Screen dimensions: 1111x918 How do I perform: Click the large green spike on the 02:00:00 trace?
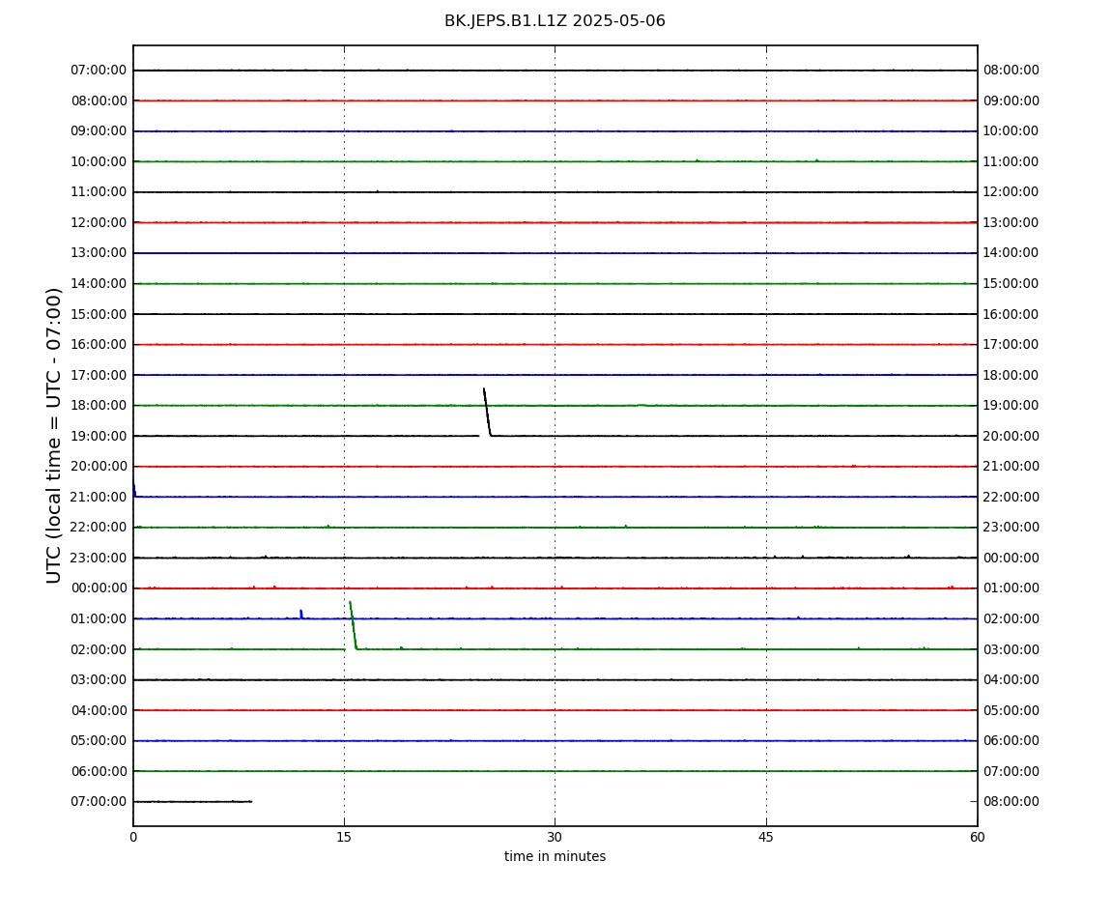(x=353, y=625)
